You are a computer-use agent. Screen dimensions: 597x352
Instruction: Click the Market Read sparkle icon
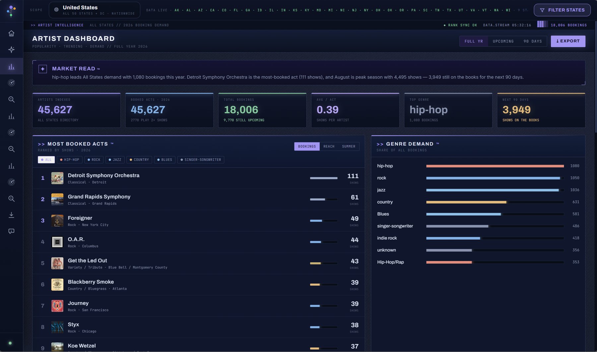(x=43, y=69)
